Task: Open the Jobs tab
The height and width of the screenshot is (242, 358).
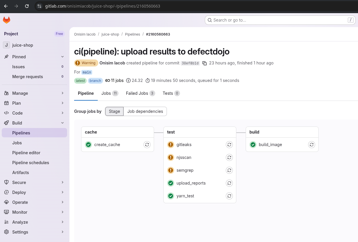Action: pyautogui.click(x=109, y=93)
